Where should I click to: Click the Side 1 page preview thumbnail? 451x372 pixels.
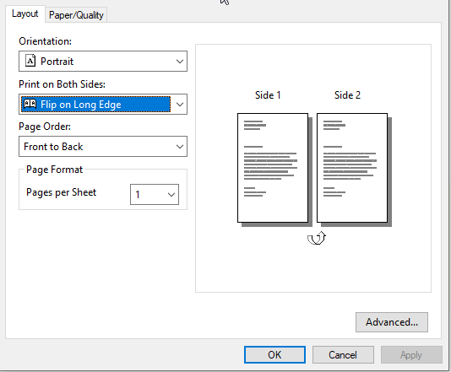pyautogui.click(x=273, y=168)
